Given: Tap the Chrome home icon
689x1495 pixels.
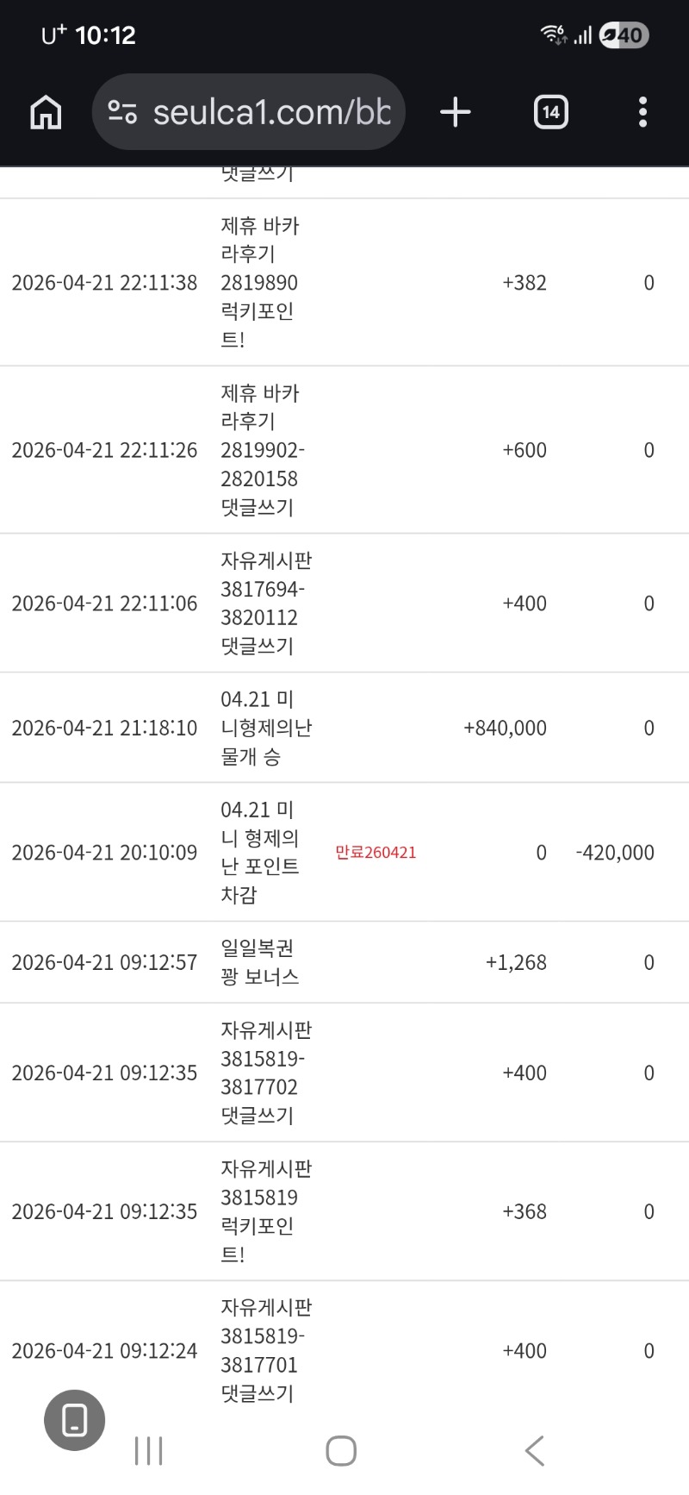Looking at the screenshot, I should (x=46, y=112).
